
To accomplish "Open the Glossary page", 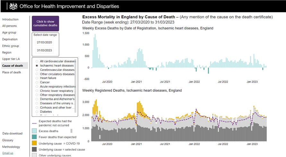I will 8,140.
